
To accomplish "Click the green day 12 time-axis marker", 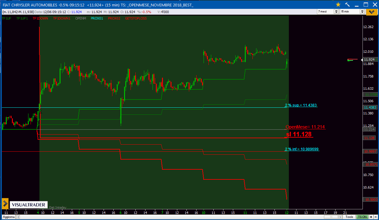I will click(x=287, y=212).
